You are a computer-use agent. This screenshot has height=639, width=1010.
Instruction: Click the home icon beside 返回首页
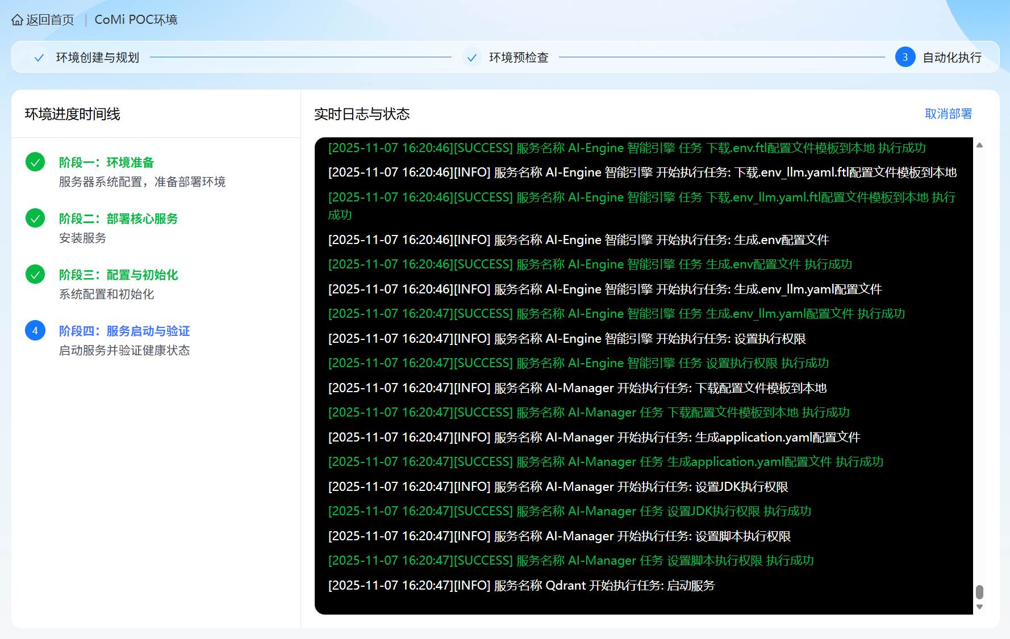pyautogui.click(x=18, y=20)
